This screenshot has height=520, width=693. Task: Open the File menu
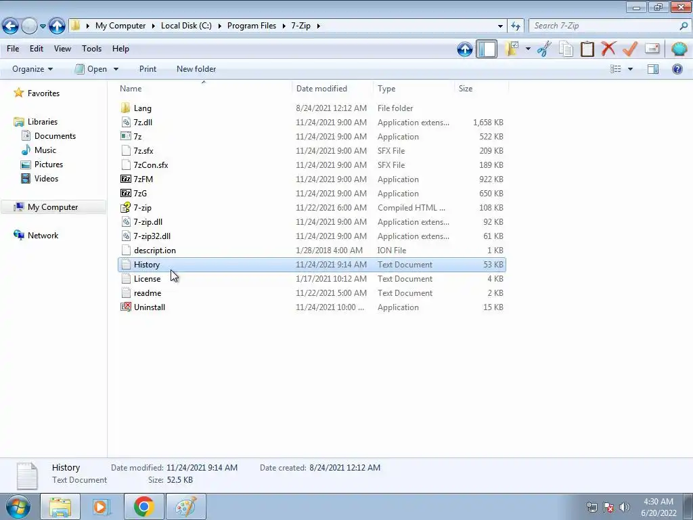[13, 49]
